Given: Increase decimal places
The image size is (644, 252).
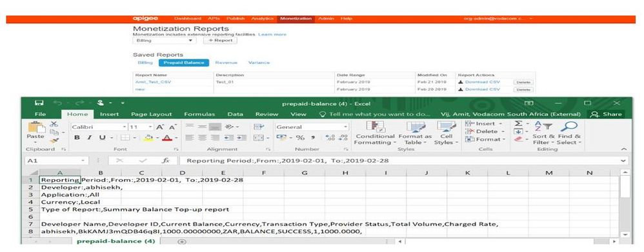Looking at the screenshot, I should [x=330, y=138].
